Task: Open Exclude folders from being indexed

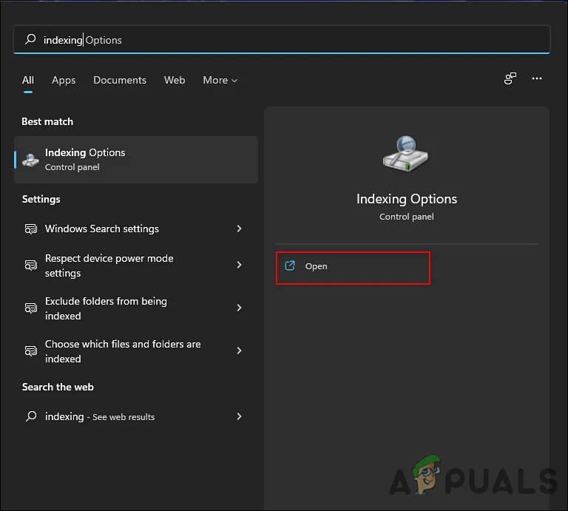Action: [136, 308]
